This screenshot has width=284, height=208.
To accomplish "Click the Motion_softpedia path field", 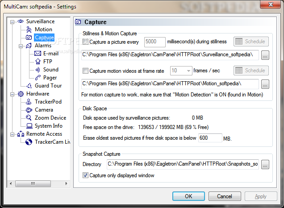I will pos(170,84).
